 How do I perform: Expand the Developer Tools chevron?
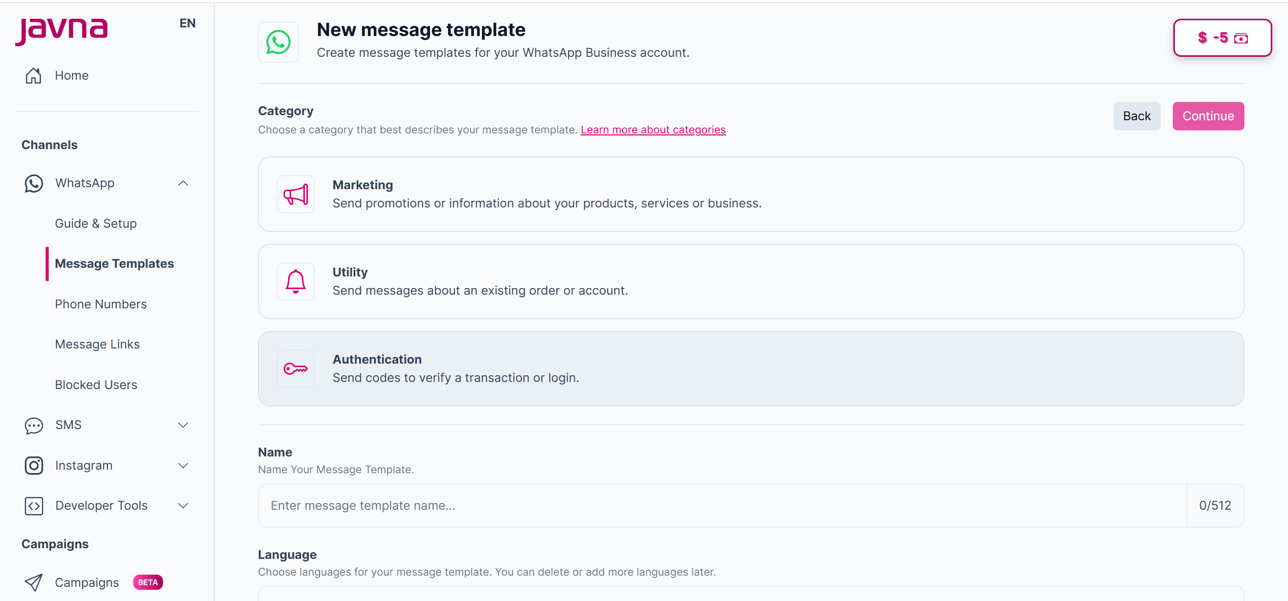point(183,506)
